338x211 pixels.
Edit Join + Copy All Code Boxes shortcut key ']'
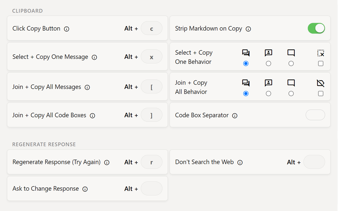coord(152,115)
